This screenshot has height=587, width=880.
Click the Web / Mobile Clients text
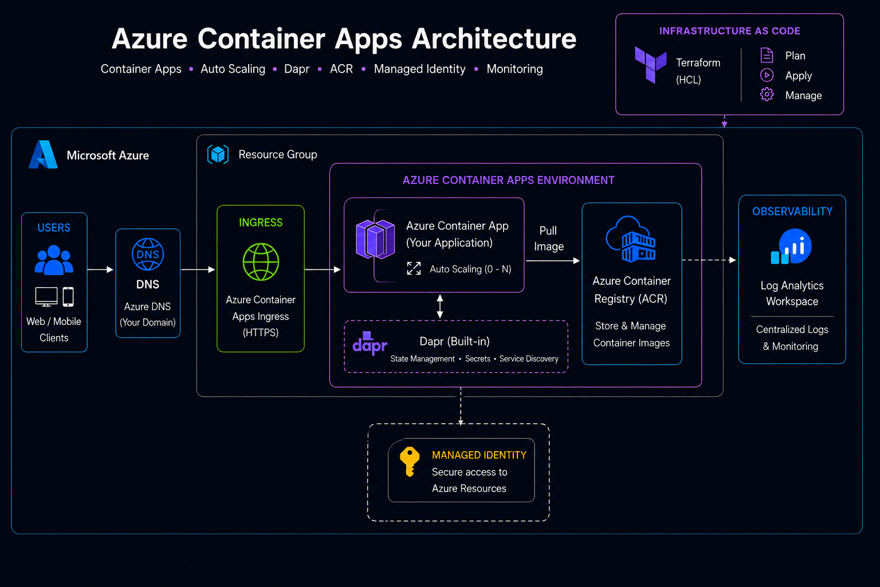54,330
